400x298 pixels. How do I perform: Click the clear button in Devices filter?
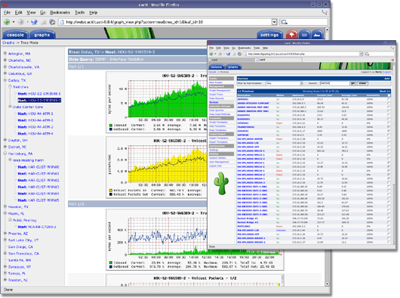(x=362, y=83)
